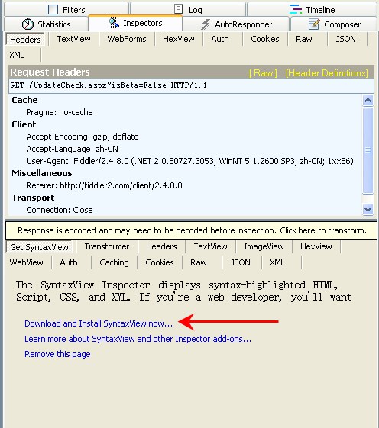Click the Remove this page link
The image size is (379, 428).
57,354
